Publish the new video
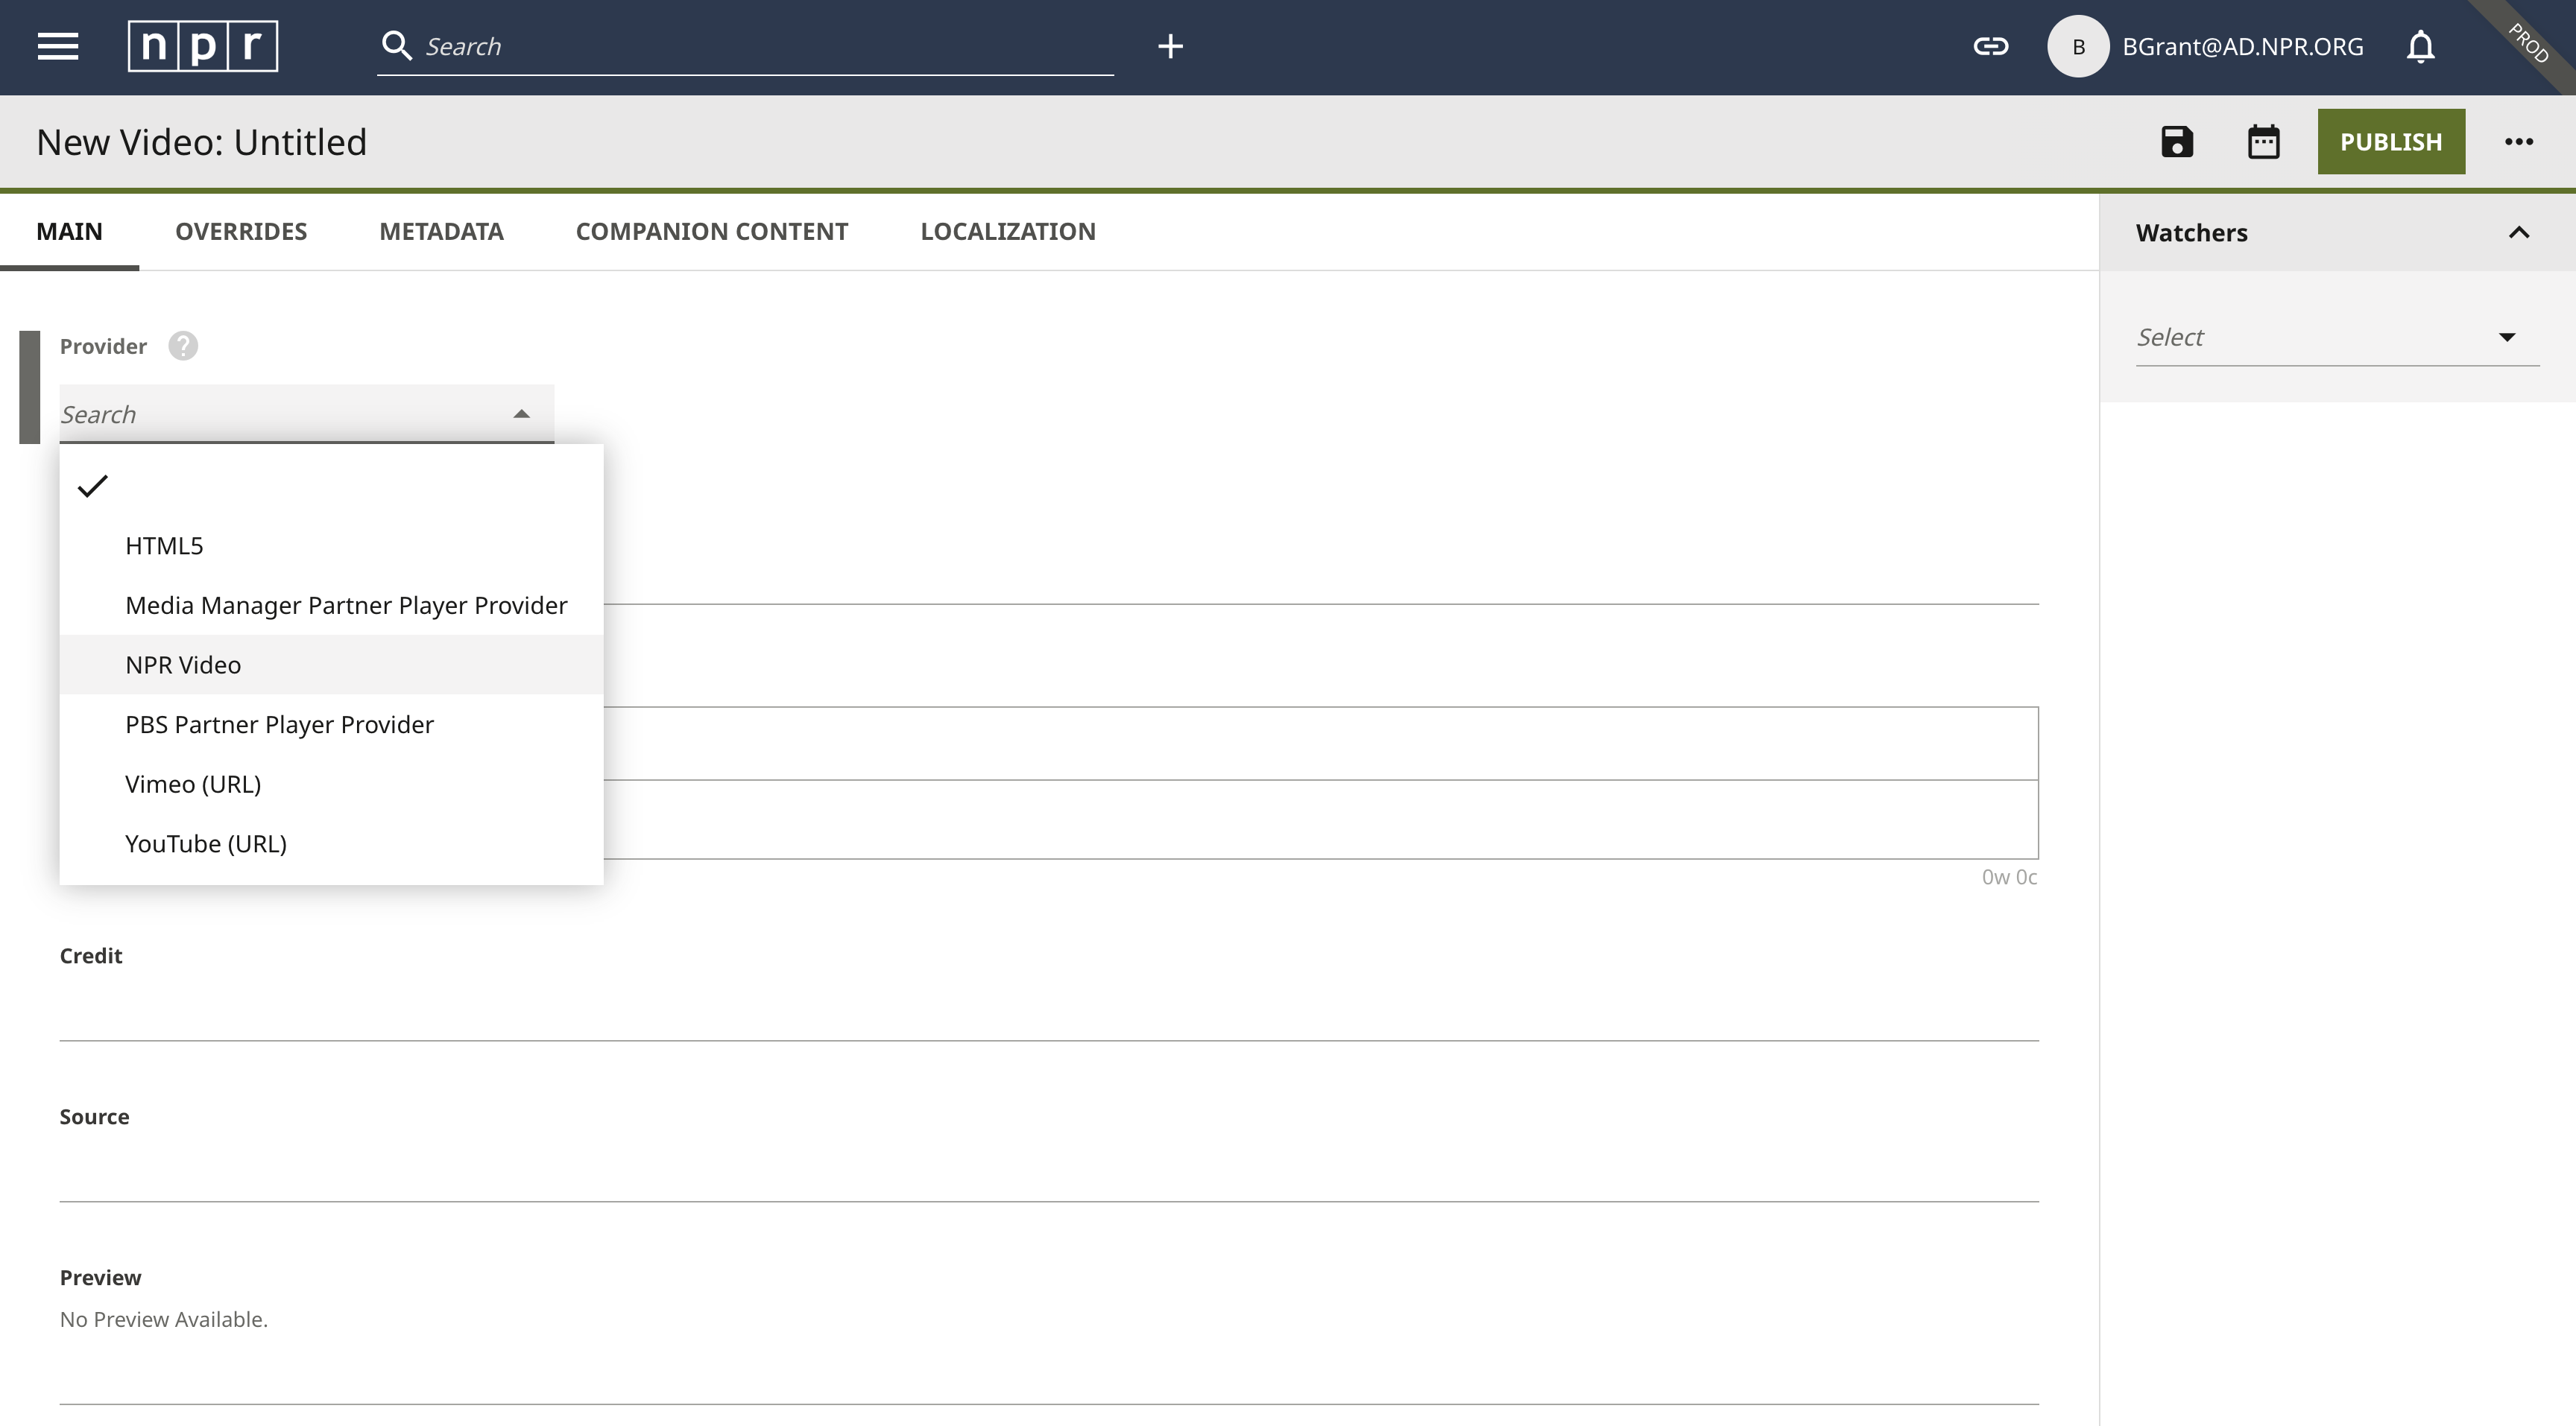 [2391, 141]
